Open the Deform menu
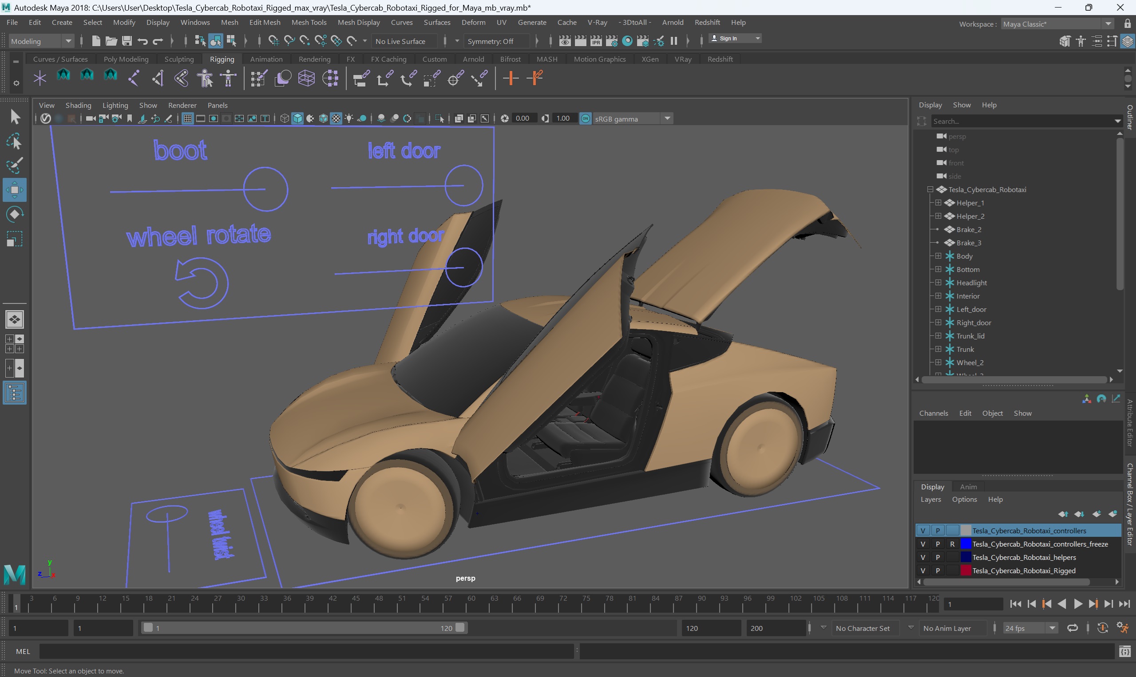Image resolution: width=1136 pixels, height=677 pixels. (473, 22)
